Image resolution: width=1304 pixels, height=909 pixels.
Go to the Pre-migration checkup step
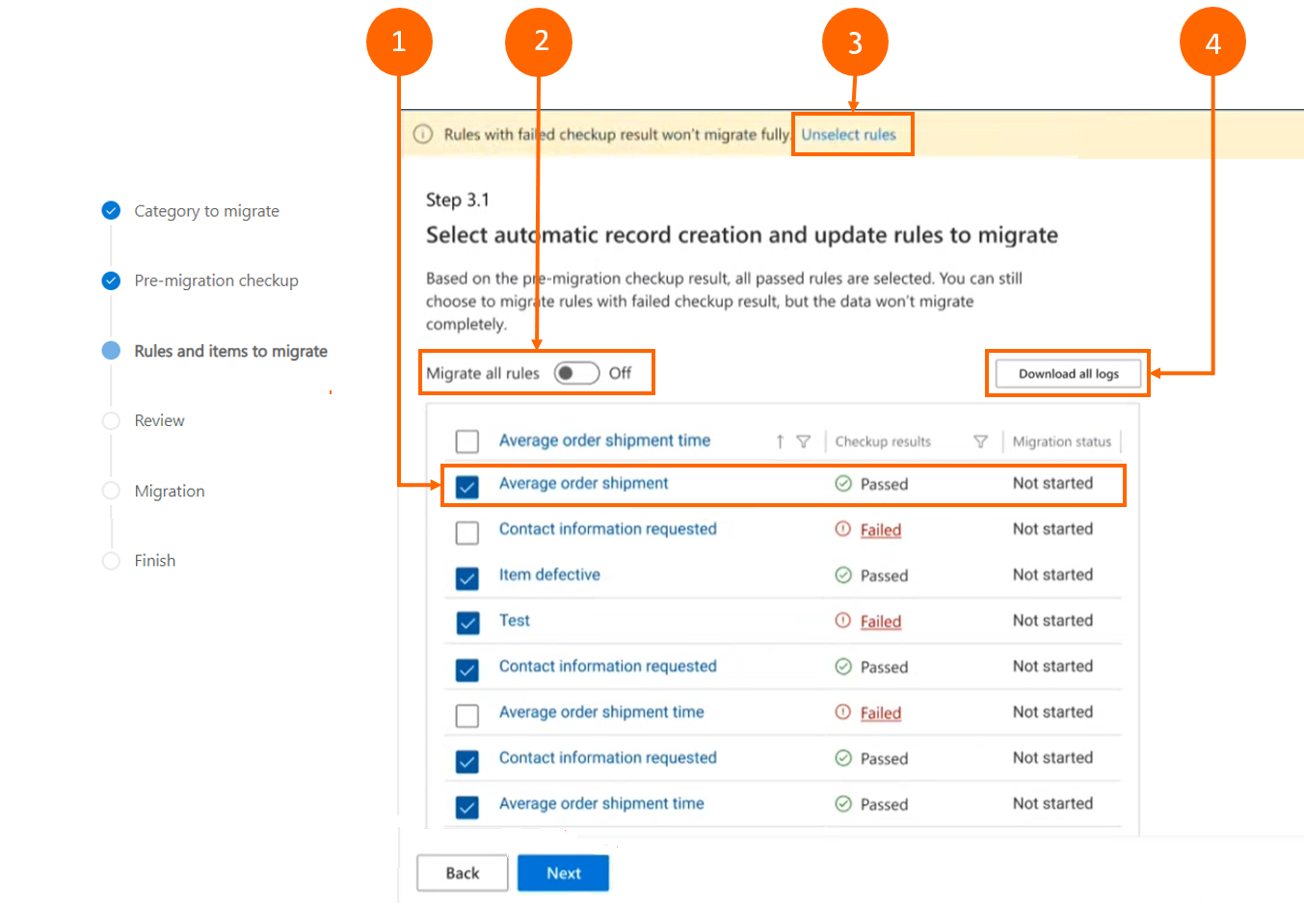point(216,281)
